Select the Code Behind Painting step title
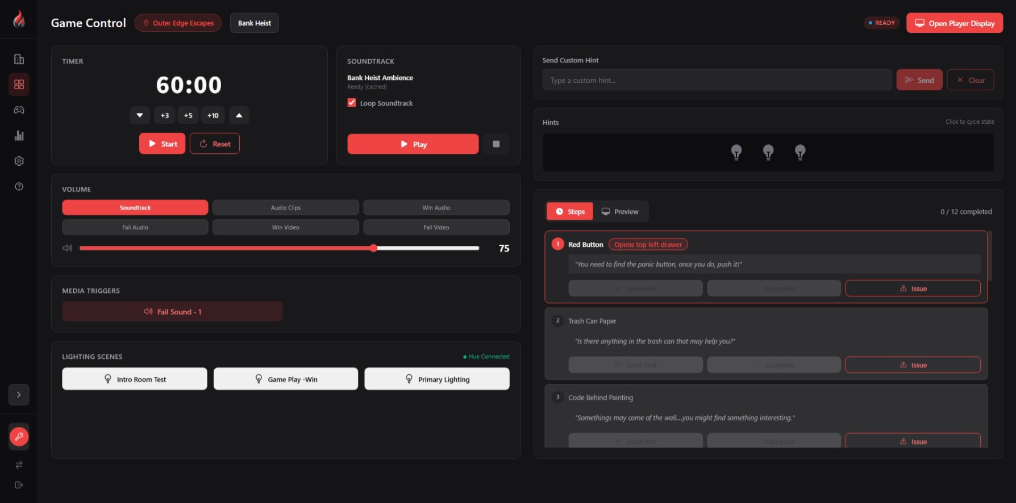Image resolution: width=1016 pixels, height=503 pixels. click(601, 398)
